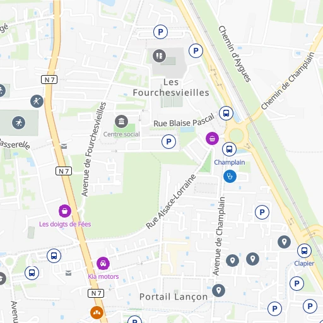Select the Clapier bus stop marker
The image size is (323, 323).
click(x=304, y=250)
